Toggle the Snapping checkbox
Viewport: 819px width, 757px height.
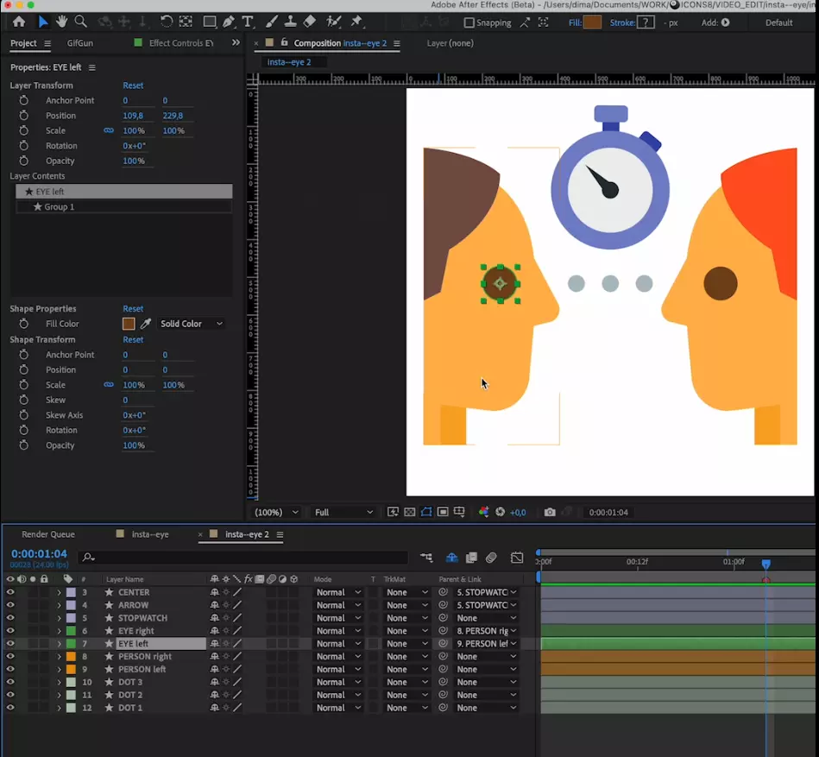point(469,22)
